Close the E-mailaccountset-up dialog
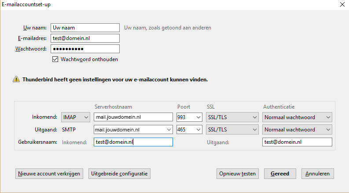The width and height of the screenshot is (349, 193). pyautogui.click(x=342, y=4)
